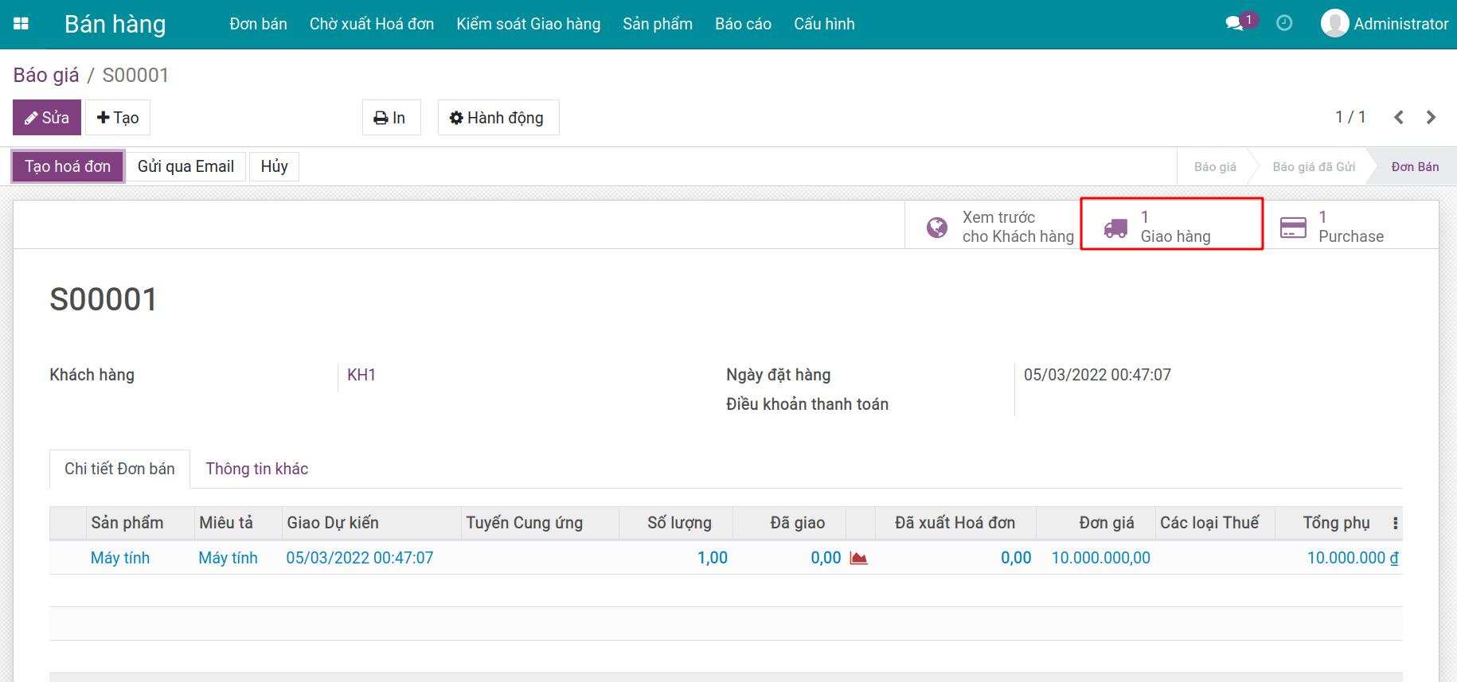
Task: Open the apps grid menu icon
Action: [x=21, y=24]
